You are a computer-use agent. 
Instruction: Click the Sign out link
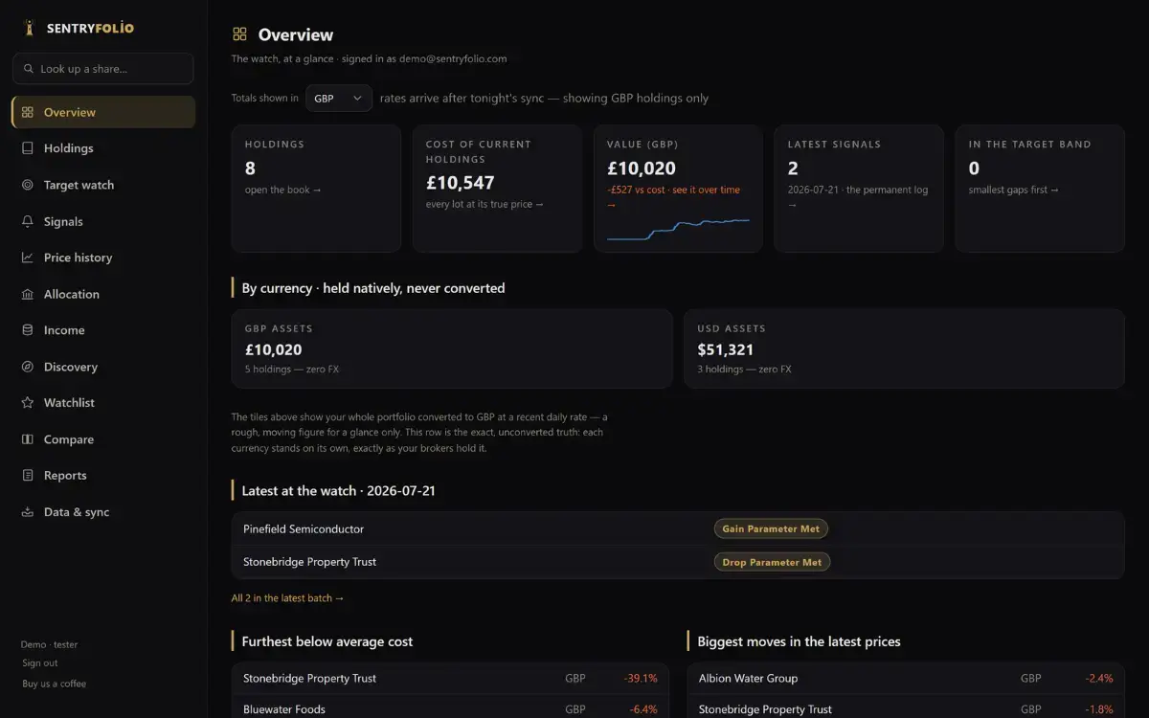40,662
